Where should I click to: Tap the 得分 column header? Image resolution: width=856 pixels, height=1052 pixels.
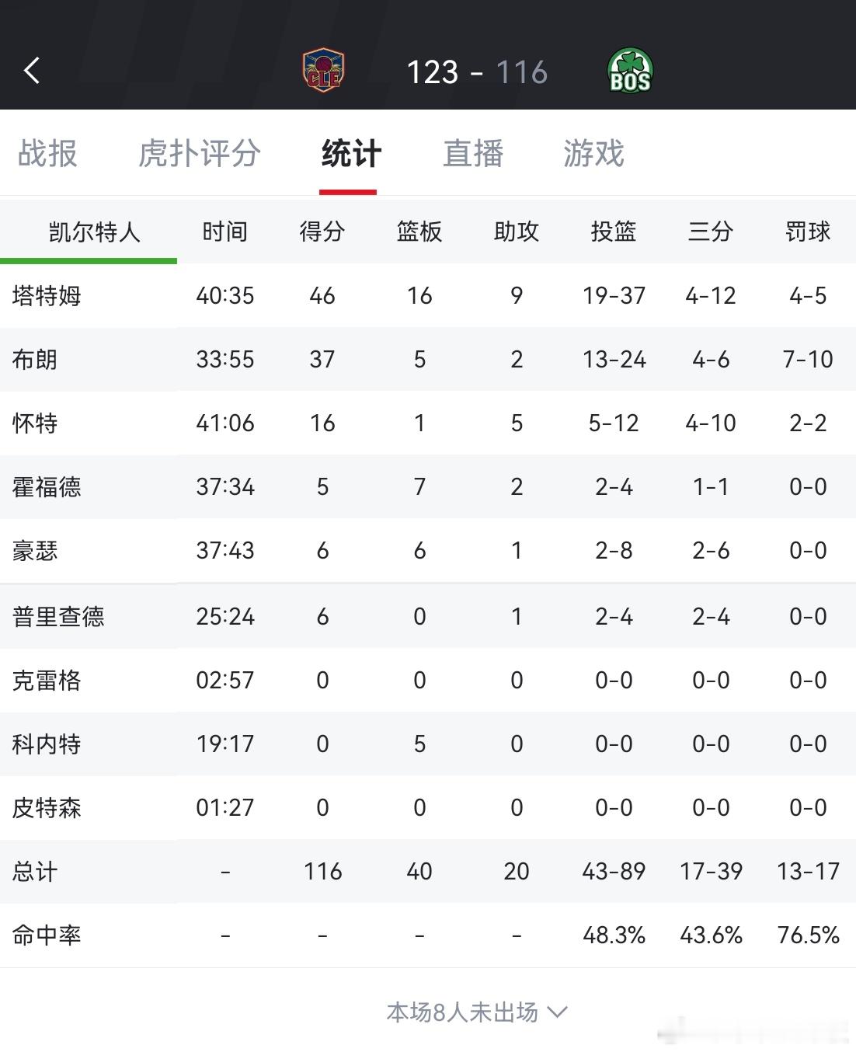click(x=322, y=232)
